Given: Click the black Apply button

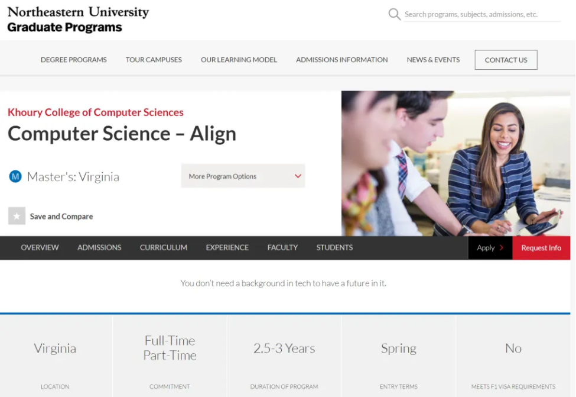Looking at the screenshot, I should (490, 248).
